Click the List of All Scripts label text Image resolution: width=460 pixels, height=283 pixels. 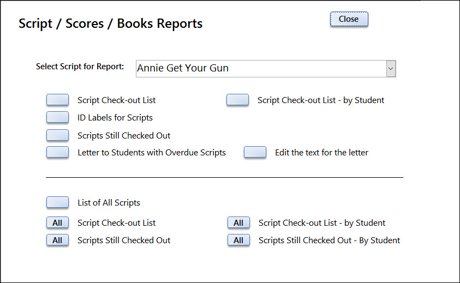(109, 203)
